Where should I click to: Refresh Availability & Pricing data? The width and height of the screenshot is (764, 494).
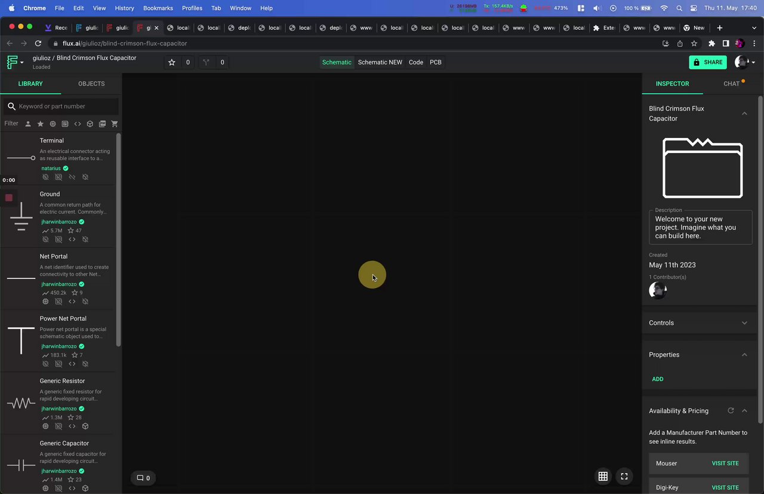[731, 411]
